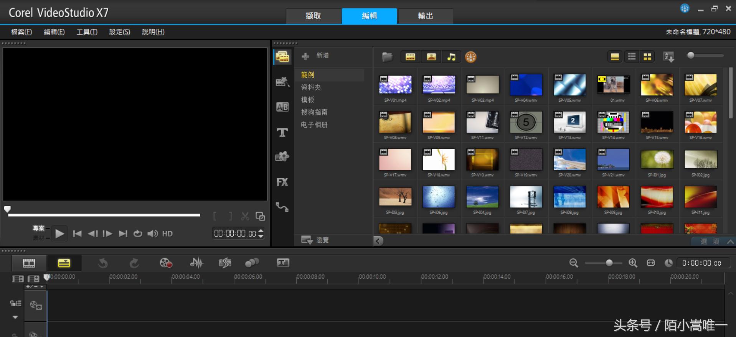736x337 pixels.
Task: Open the Path library icon
Action: pyautogui.click(x=282, y=207)
